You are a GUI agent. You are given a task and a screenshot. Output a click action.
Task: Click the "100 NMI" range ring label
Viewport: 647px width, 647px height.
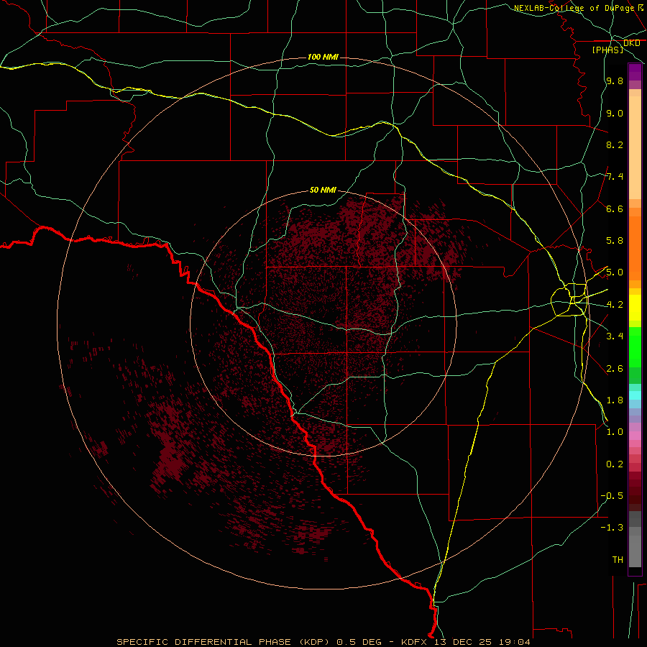coord(323,57)
